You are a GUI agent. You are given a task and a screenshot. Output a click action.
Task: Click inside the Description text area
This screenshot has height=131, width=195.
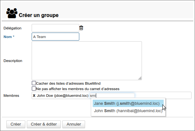[87, 60]
